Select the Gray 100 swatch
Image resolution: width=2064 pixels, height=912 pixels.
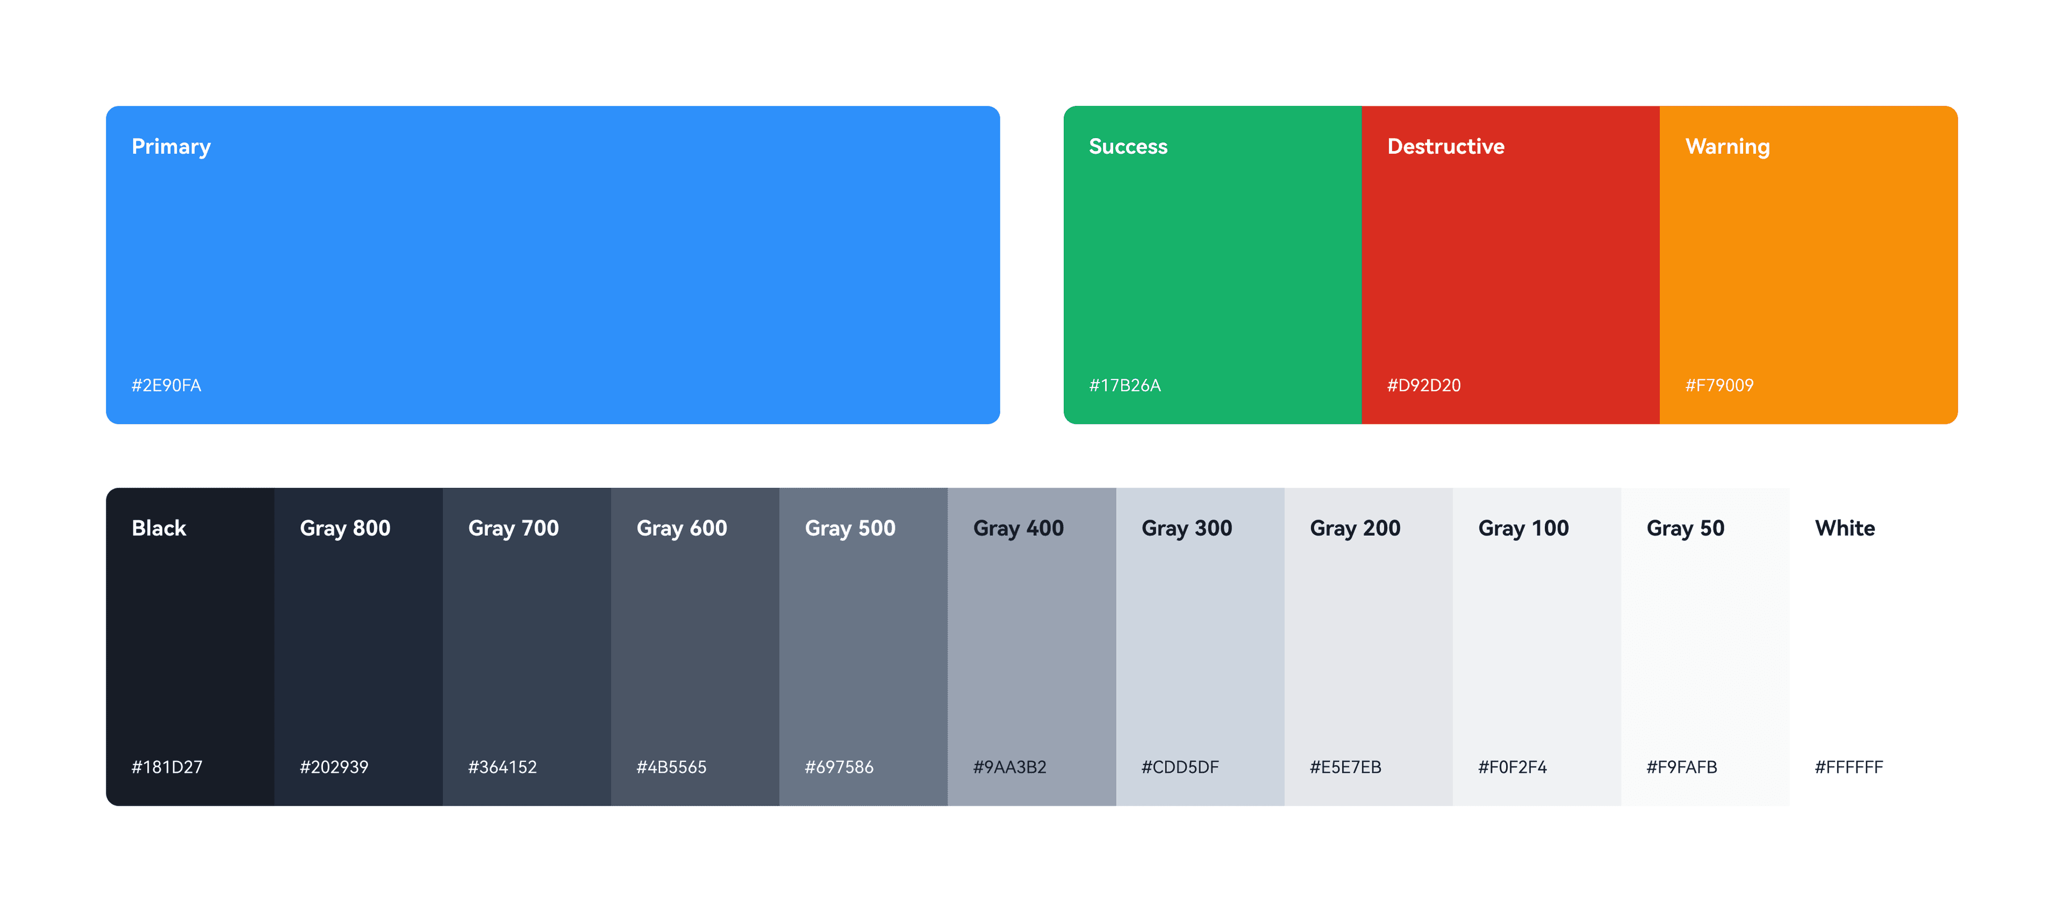(x=1537, y=647)
